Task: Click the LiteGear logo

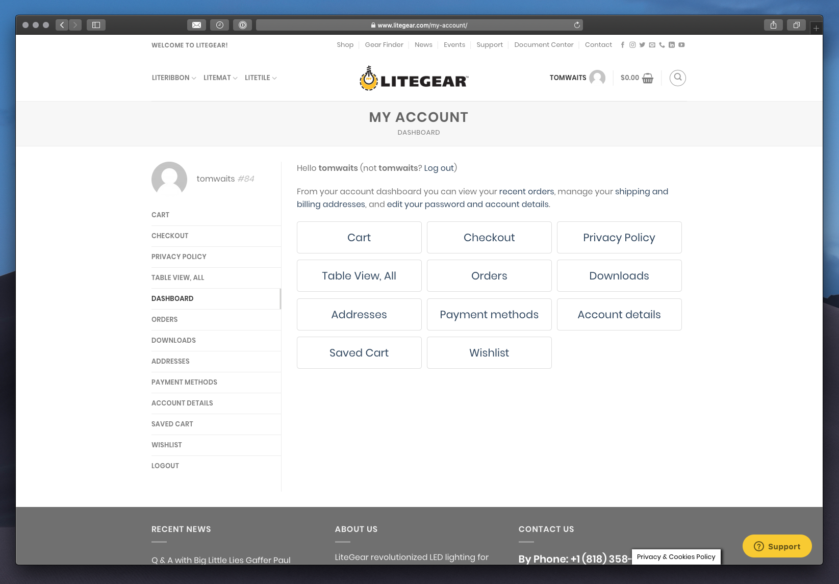Action: (414, 79)
